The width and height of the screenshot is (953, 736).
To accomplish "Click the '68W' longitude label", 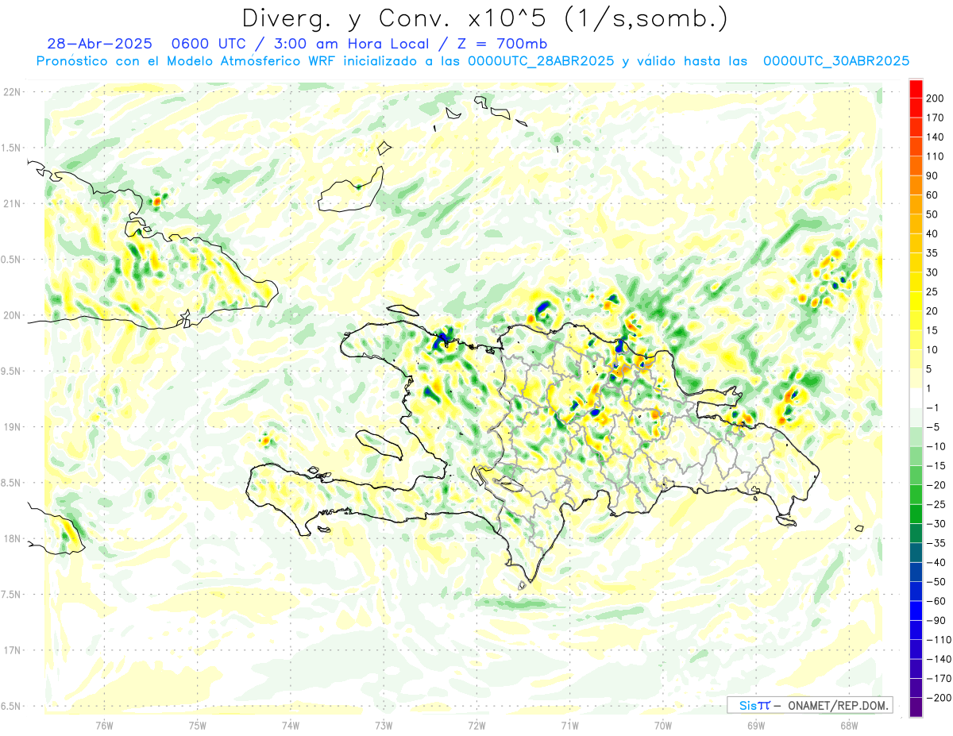I will pyautogui.click(x=848, y=726).
